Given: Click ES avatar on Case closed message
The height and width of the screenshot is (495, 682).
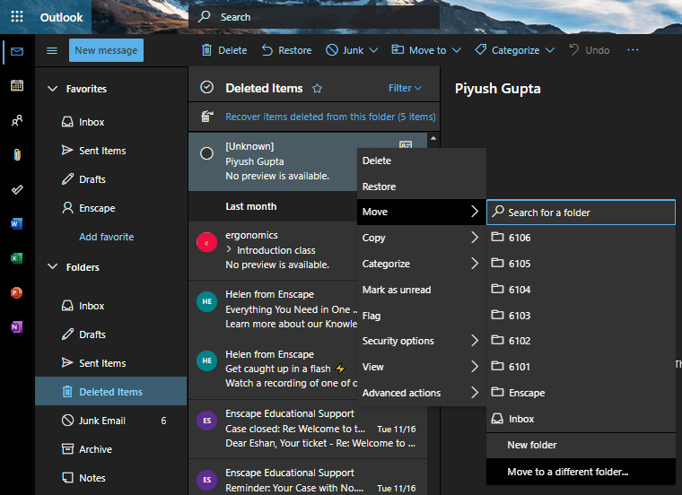Looking at the screenshot, I should tap(206, 421).
